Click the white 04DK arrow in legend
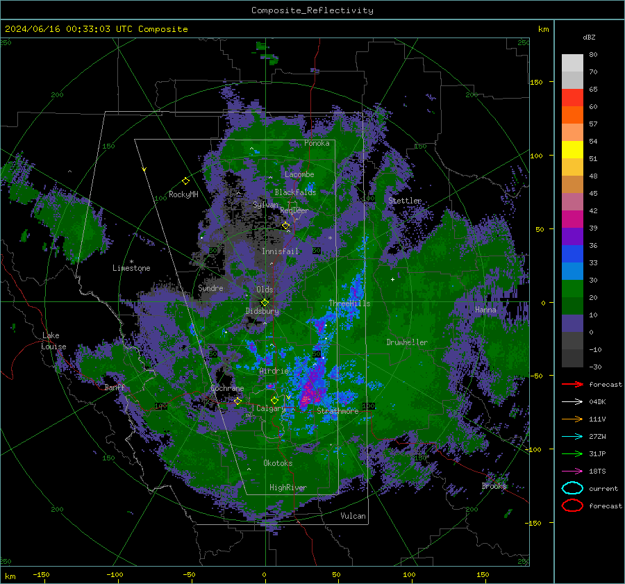The width and height of the screenshot is (625, 584). tap(572, 402)
